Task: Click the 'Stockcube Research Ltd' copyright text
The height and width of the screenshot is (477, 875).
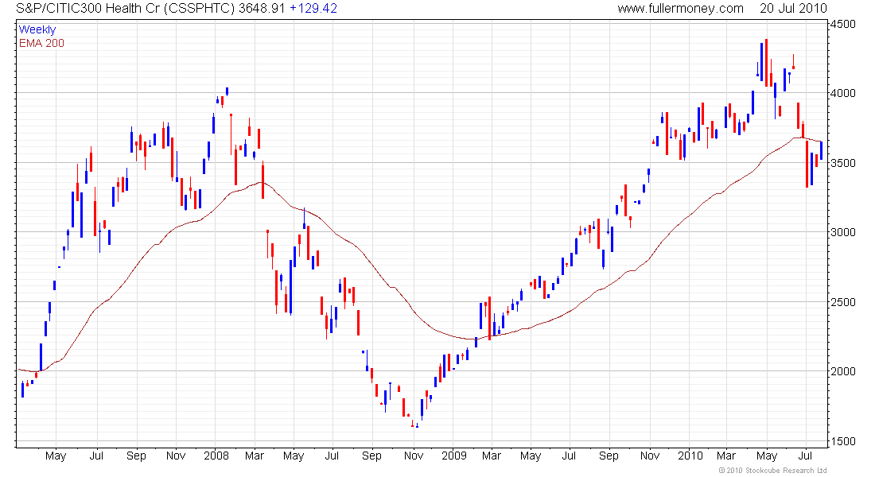Action: (773, 471)
